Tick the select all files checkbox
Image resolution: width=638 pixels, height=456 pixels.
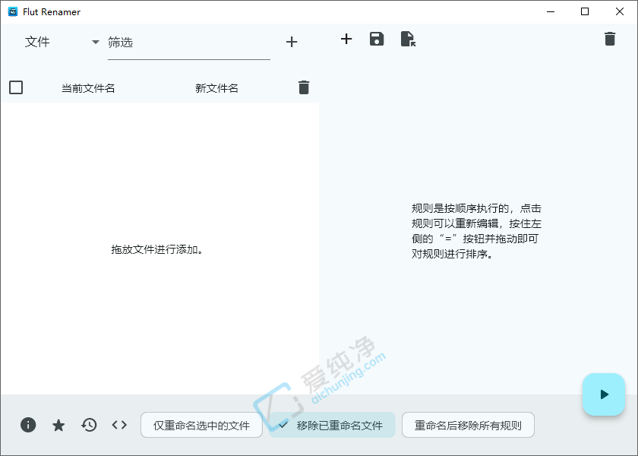tap(16, 87)
